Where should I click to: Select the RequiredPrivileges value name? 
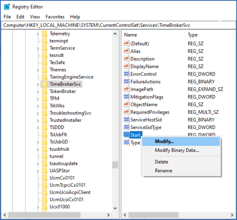pos(150,112)
